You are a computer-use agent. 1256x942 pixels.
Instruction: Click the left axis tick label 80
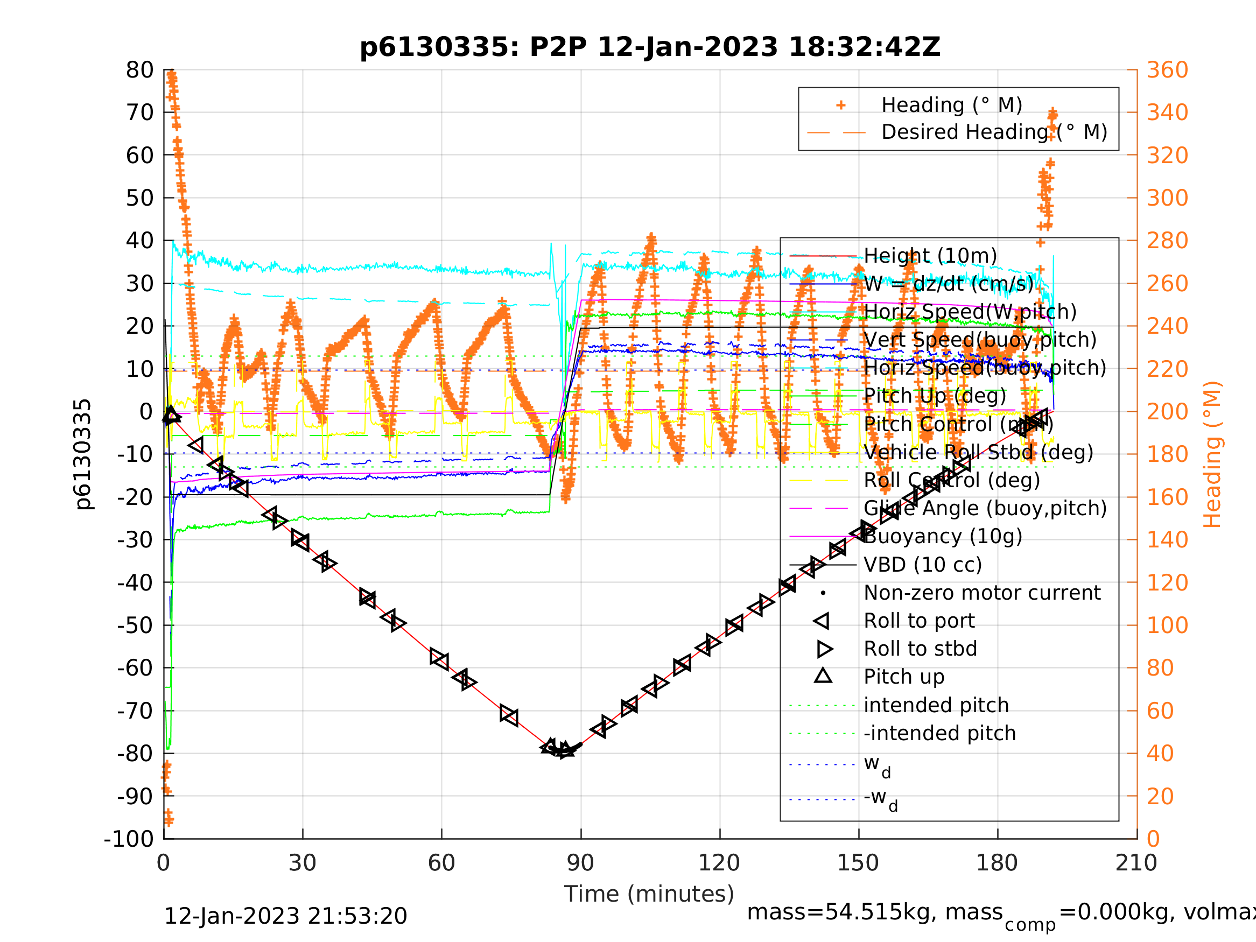tap(139, 71)
